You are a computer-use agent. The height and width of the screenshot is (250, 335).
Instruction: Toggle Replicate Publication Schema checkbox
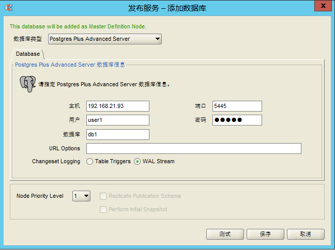(103, 196)
